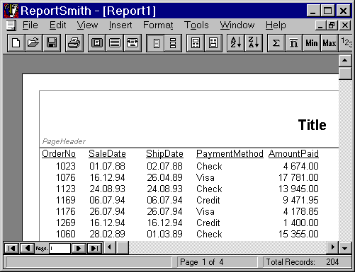Image resolution: width=355 pixels, height=272 pixels.
Task: Toggle the single-column mode toolbar button
Action: (x=156, y=43)
